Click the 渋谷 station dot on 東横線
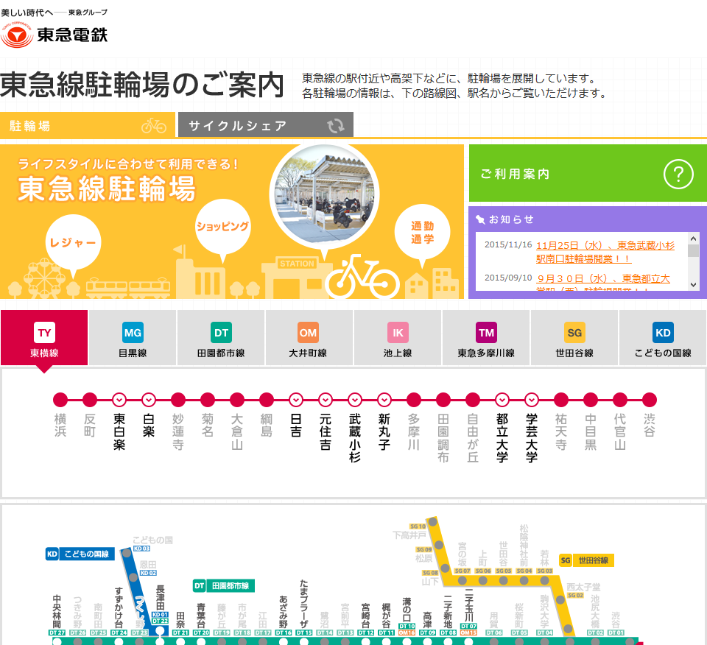The image size is (707, 645). click(x=650, y=400)
